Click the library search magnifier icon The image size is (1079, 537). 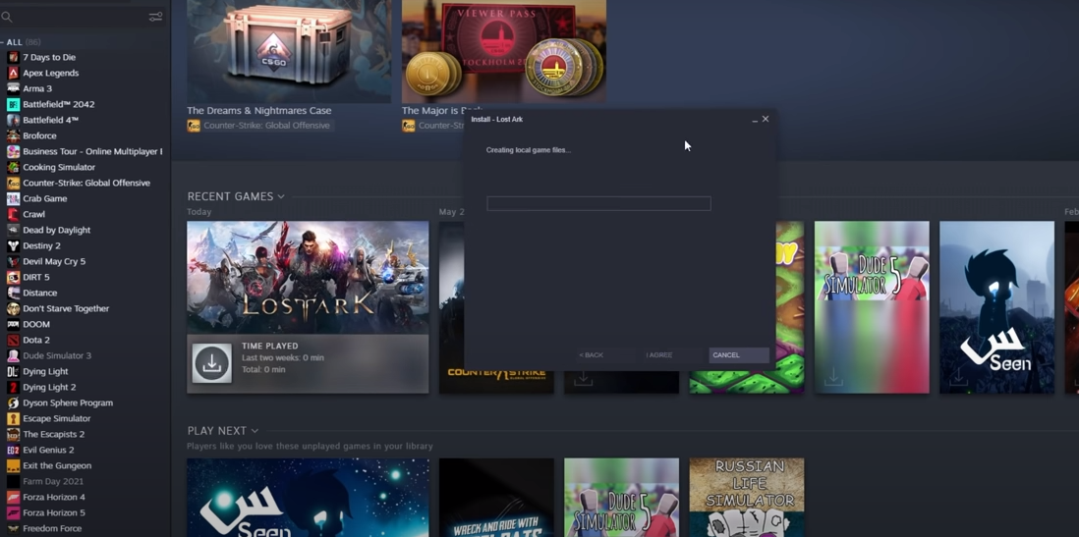(7, 18)
